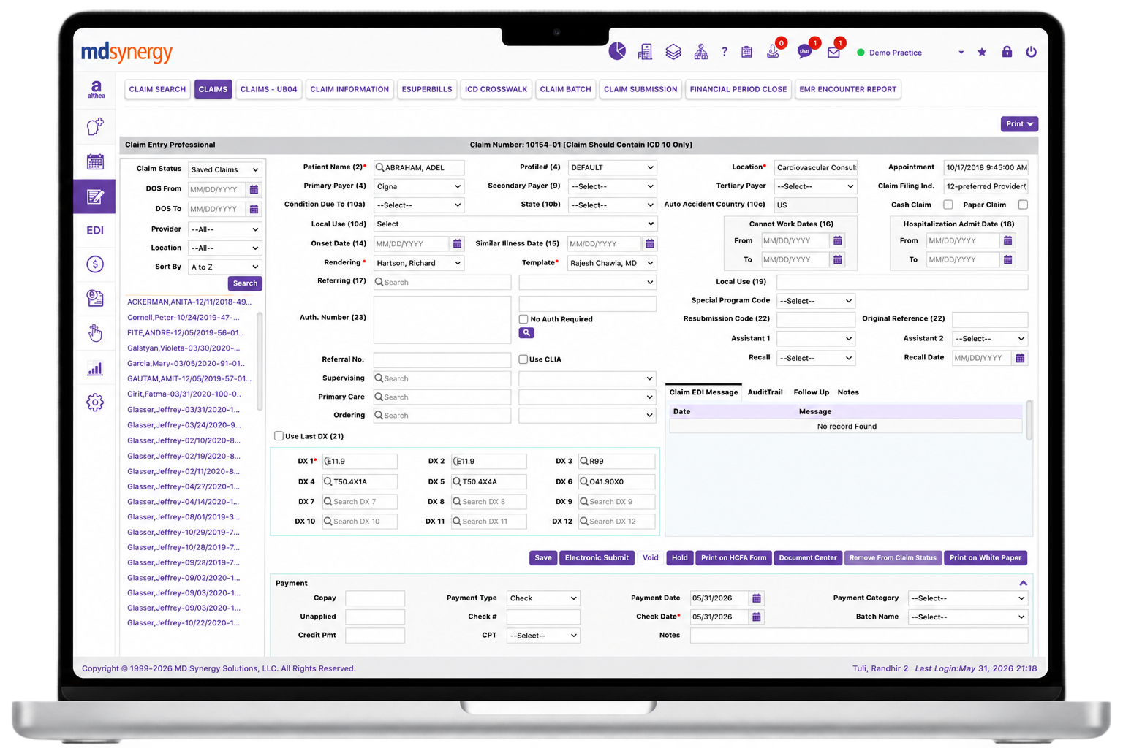Collapse the Payment section chevron
This screenshot has width=1123, height=748.
pyautogui.click(x=1023, y=583)
